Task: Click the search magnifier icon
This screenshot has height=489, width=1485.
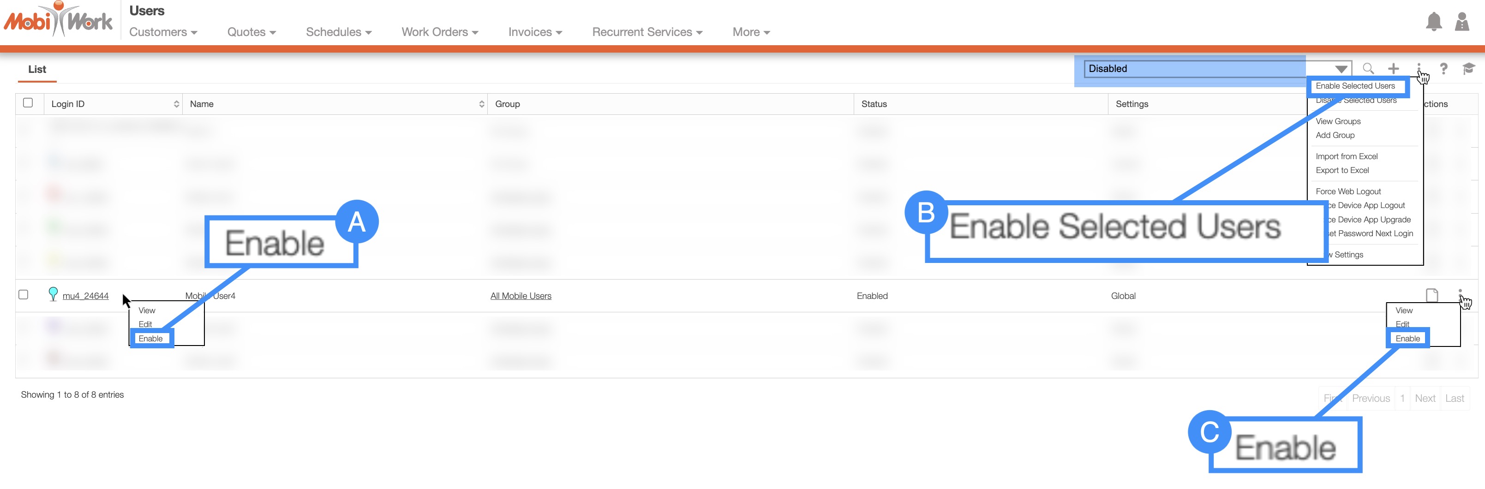Action: 1367,69
